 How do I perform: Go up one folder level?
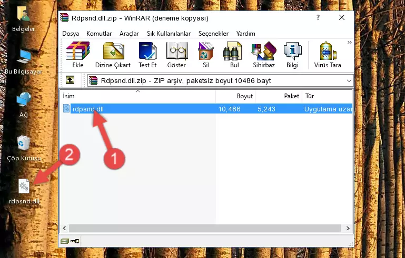click(x=70, y=80)
